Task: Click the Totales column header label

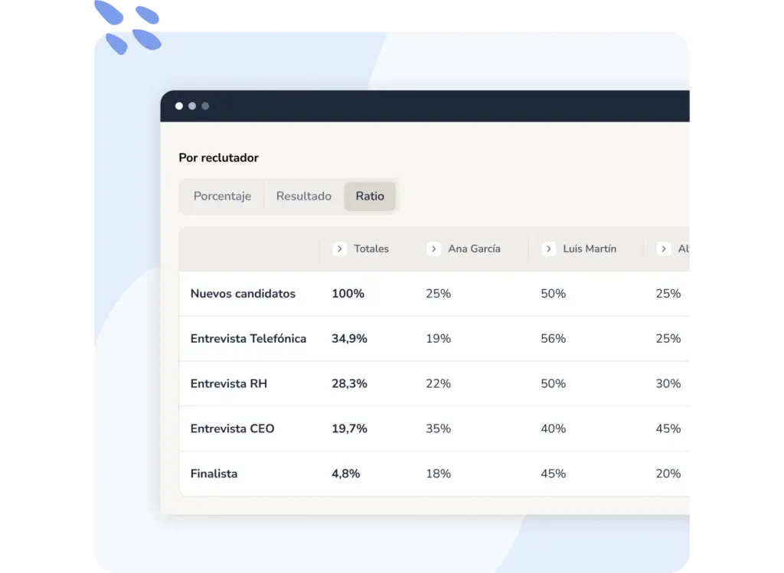Action: (x=371, y=249)
